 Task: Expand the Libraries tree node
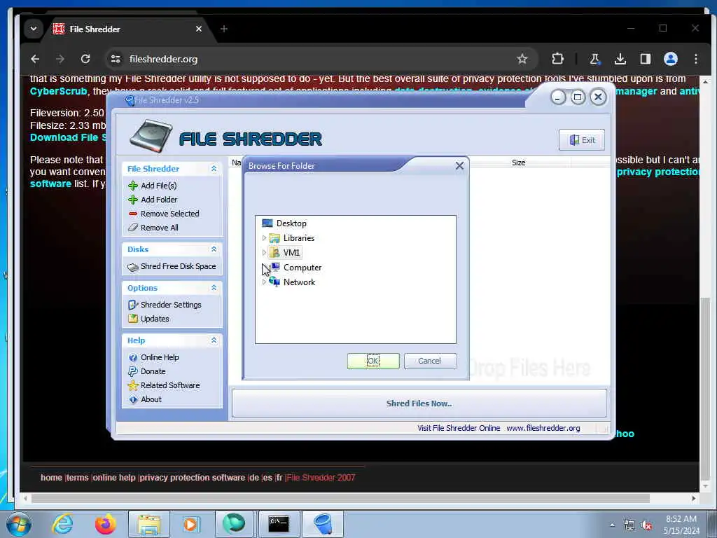point(264,238)
